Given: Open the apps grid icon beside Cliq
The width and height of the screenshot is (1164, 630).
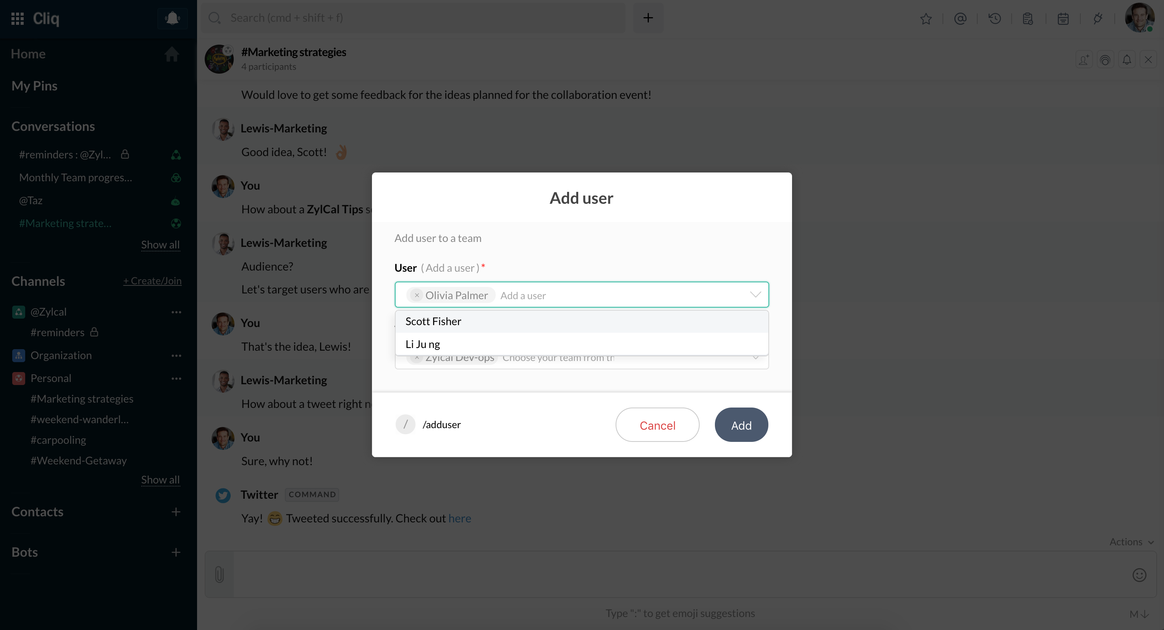Looking at the screenshot, I should pos(17,18).
